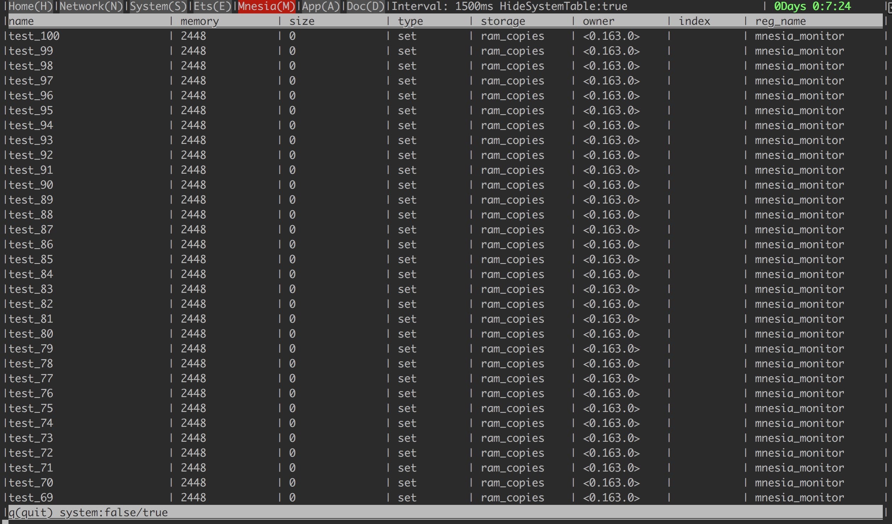Click the name column header

point(21,21)
